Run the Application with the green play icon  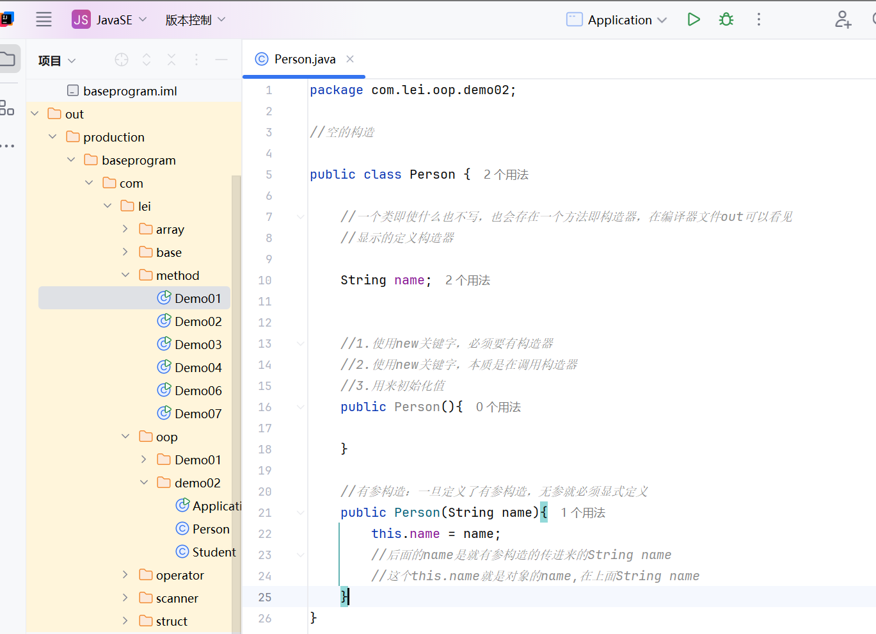click(x=694, y=20)
